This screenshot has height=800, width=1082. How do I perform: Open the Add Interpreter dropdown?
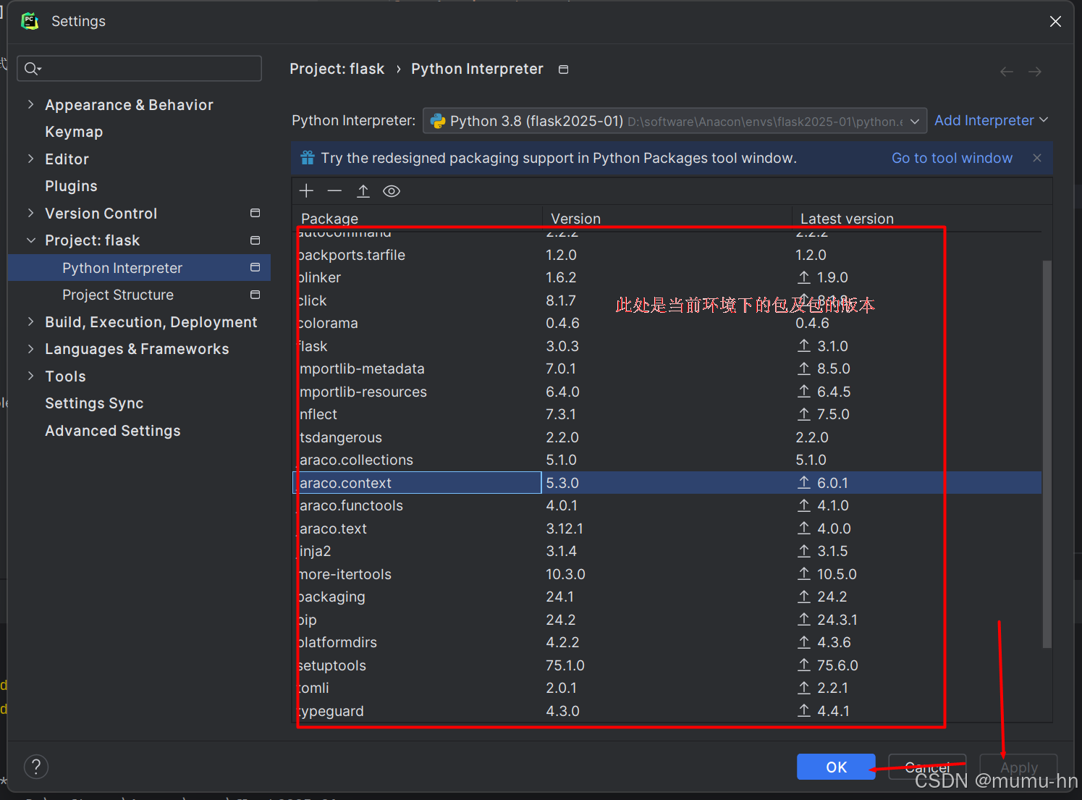coord(991,120)
